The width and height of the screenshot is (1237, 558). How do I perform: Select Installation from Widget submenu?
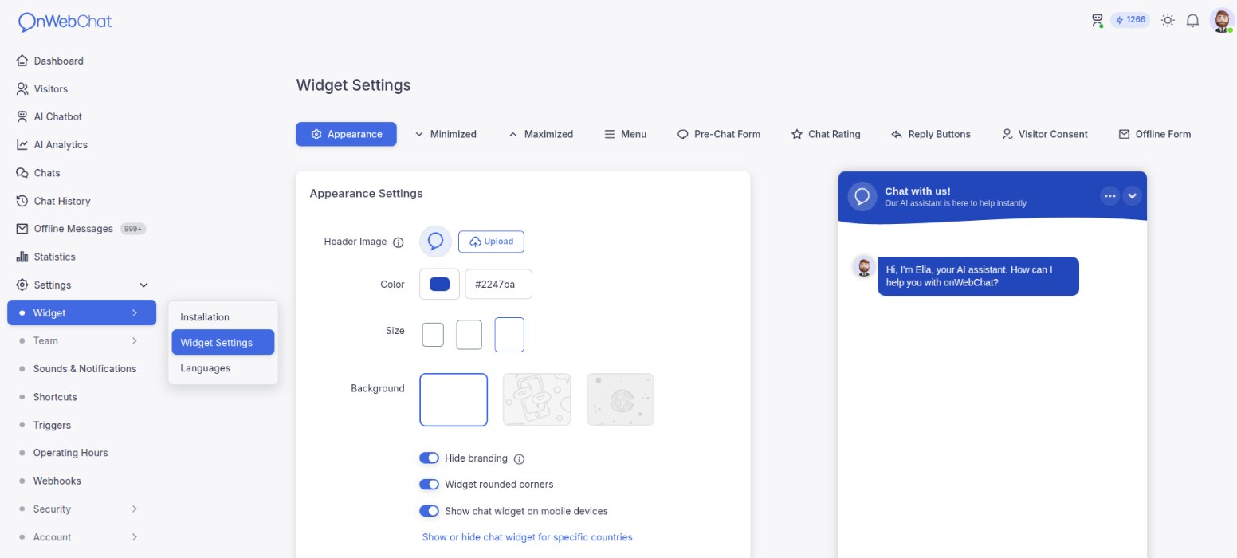tap(223, 317)
